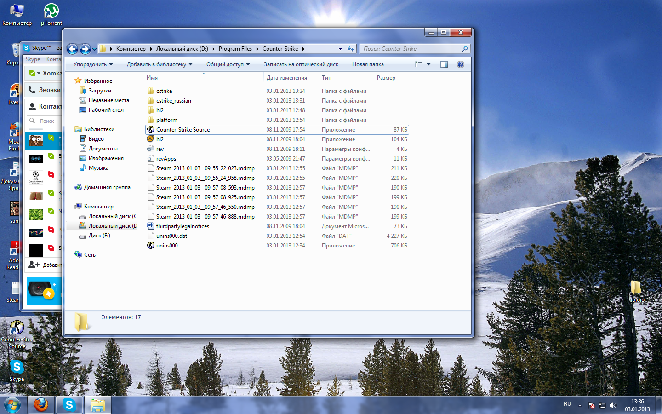Viewport: 662px width, 414px height.
Task: Click the Компьютер breadcrumb in address bar
Action: (131, 49)
